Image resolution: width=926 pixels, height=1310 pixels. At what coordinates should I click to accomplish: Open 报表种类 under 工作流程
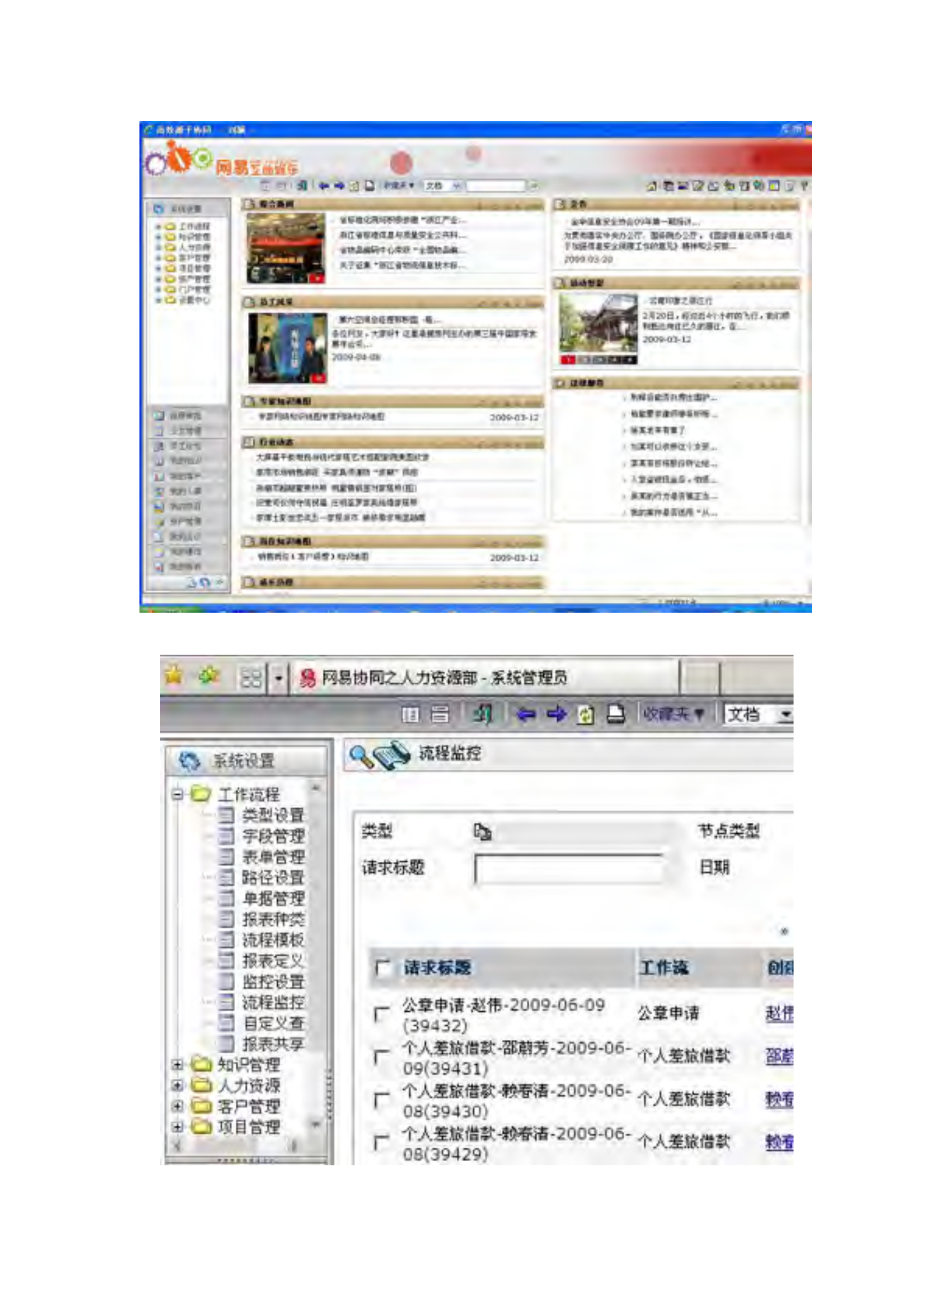coord(273,920)
